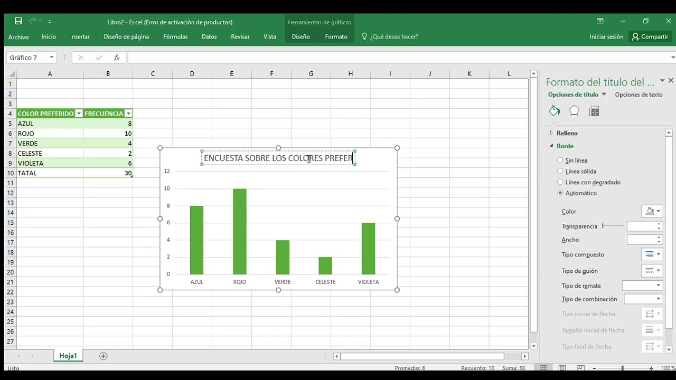Click the Transparencia slider

click(x=613, y=226)
